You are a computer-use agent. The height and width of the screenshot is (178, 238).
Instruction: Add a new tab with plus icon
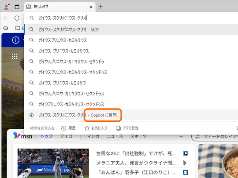tap(100, 7)
